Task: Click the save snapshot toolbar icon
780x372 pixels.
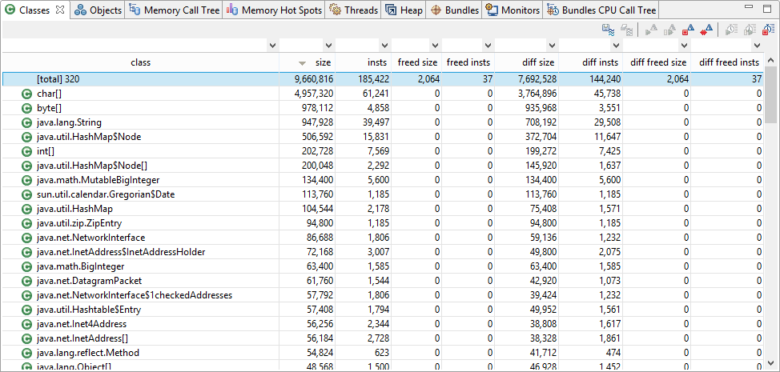Action: (x=608, y=30)
